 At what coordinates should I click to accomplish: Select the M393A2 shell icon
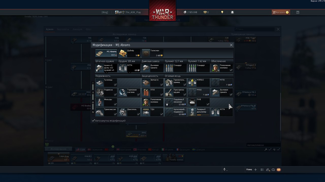tap(192, 82)
